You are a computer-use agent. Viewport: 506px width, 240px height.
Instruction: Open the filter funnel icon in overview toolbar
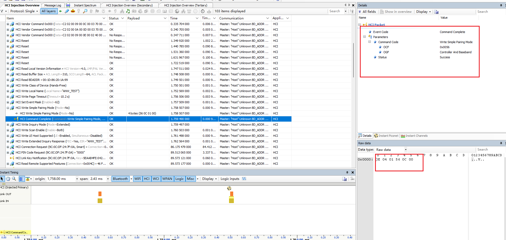(2, 11)
